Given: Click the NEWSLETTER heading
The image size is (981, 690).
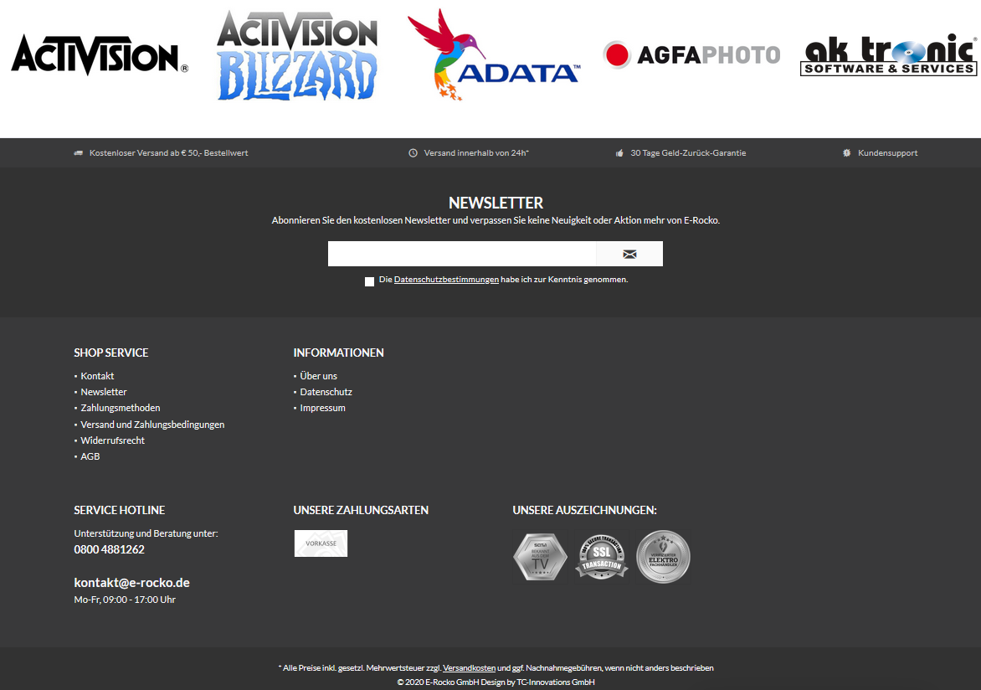Looking at the screenshot, I should 496,203.
